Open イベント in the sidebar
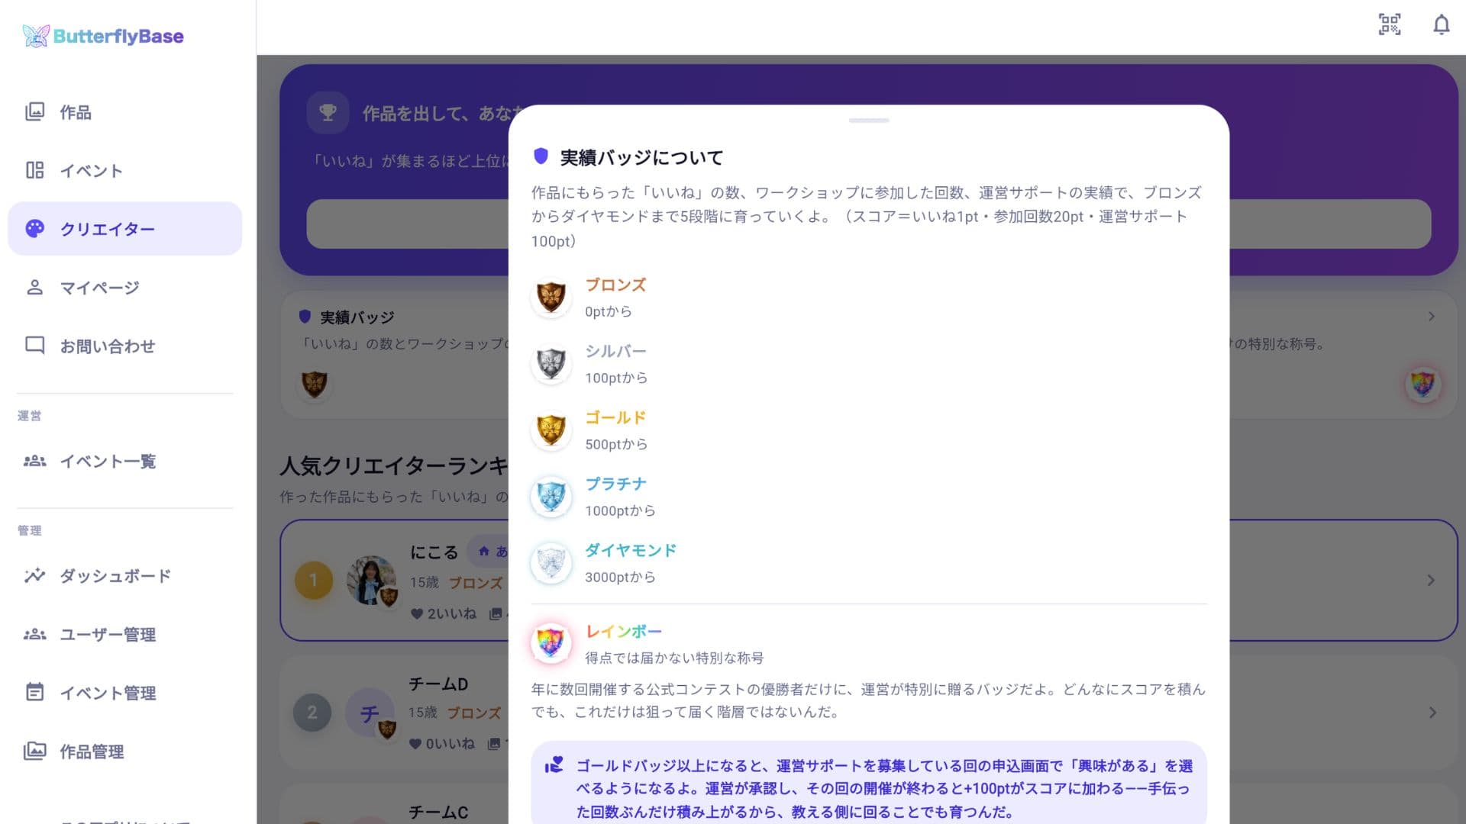Viewport: 1466px width, 824px height. coord(124,170)
